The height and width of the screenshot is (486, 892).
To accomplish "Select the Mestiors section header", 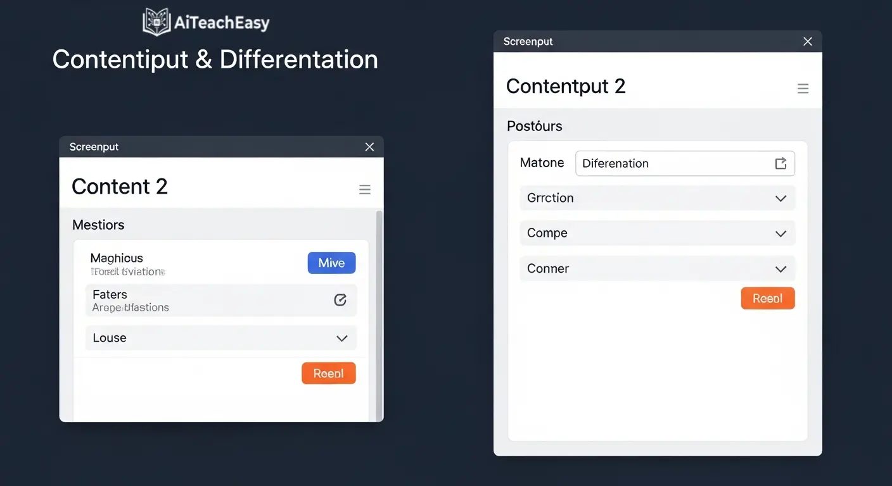I will 98,225.
